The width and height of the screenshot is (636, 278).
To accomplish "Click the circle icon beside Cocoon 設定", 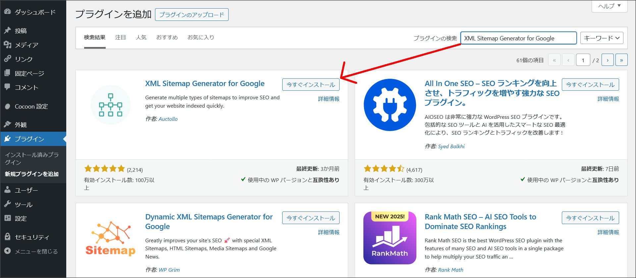I will point(7,107).
